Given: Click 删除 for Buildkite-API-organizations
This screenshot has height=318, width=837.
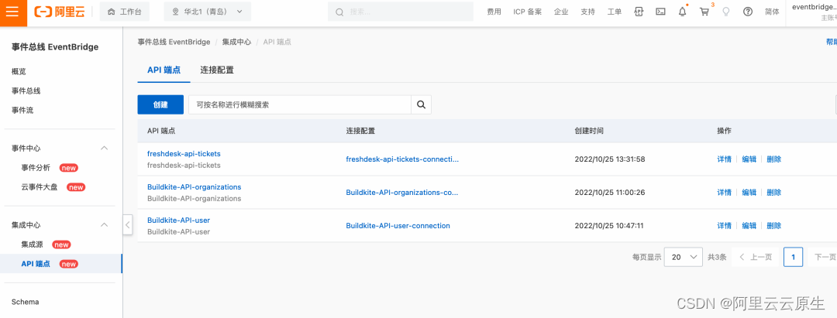Looking at the screenshot, I should [x=774, y=193].
